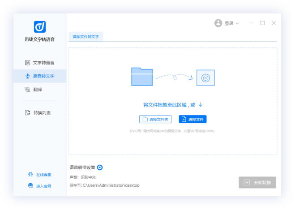
Task: Click the 选择文件夹 button
Action: [x=155, y=119]
